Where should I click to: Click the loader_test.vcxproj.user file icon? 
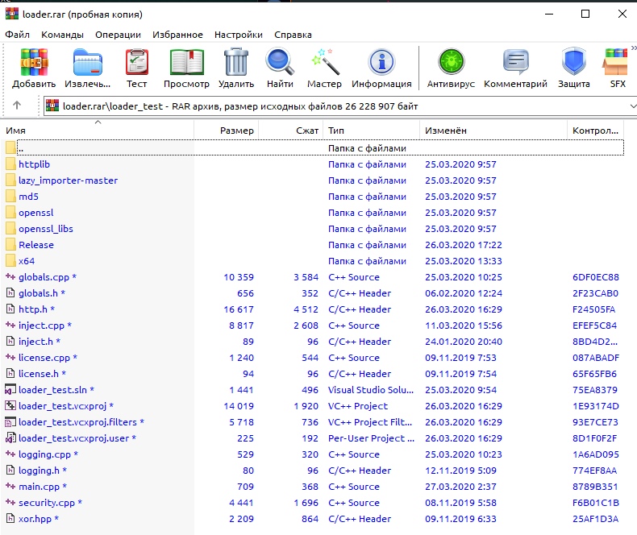pyautogui.click(x=10, y=438)
